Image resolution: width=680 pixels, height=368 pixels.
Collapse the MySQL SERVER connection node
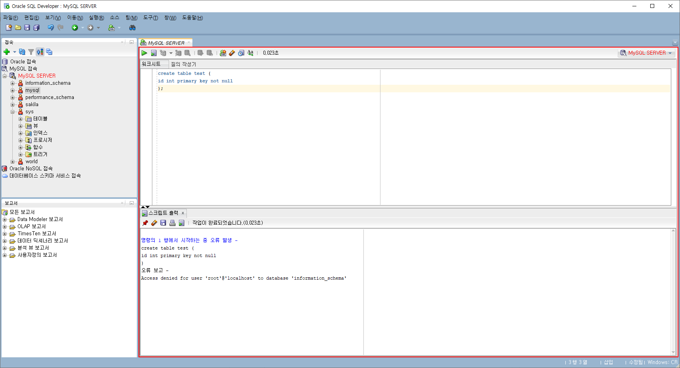[4, 76]
